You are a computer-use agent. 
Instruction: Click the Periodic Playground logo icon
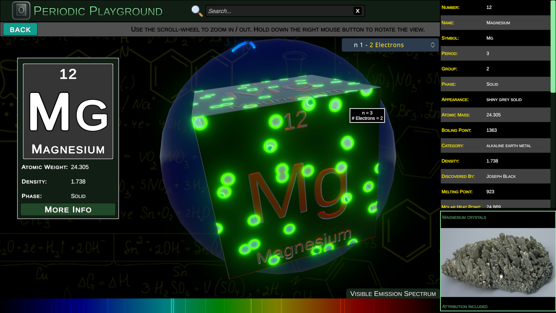click(21, 11)
